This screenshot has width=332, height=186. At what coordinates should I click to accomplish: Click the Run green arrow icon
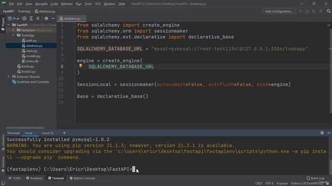[x=301, y=11]
